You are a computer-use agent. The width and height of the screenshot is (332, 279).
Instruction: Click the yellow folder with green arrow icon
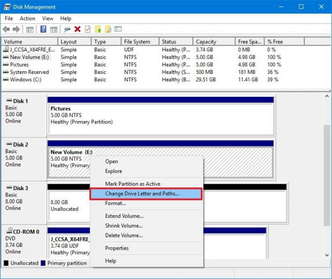click(x=98, y=29)
